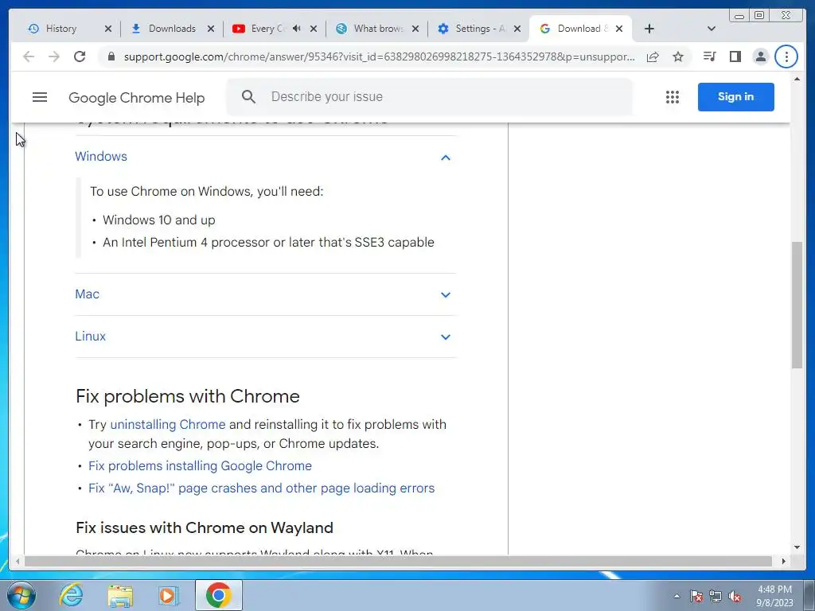Screen dimensions: 815x611
Task: Click the Linux section heading
Action: coord(91,337)
